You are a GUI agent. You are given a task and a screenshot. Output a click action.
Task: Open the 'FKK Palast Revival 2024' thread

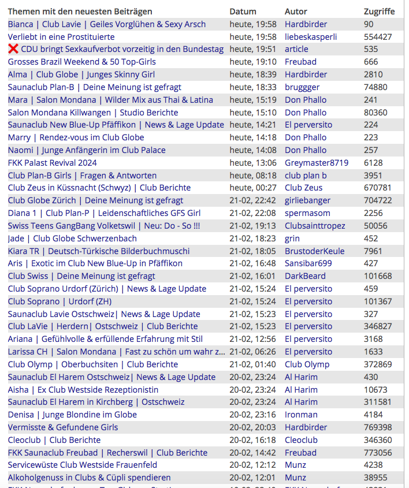(52, 163)
